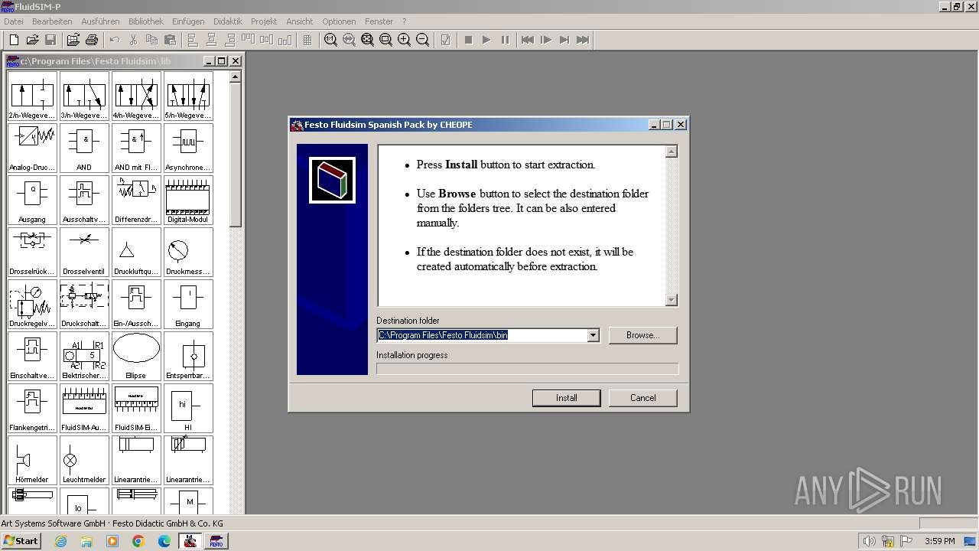Open the Optionen menu
The width and height of the screenshot is (979, 551).
click(339, 21)
